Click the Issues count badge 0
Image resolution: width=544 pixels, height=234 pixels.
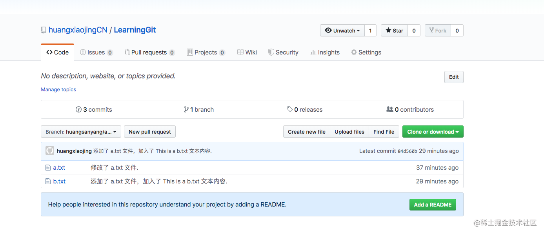pyautogui.click(x=110, y=53)
